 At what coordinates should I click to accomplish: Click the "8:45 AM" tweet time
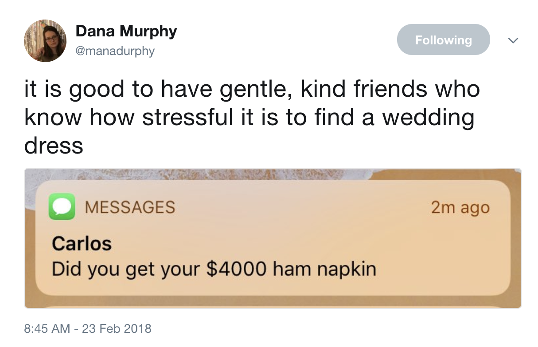(x=47, y=329)
